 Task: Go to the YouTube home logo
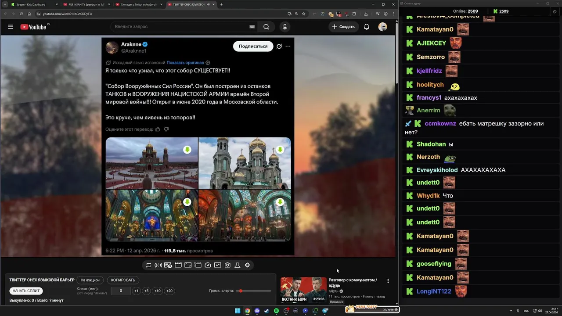click(x=33, y=27)
